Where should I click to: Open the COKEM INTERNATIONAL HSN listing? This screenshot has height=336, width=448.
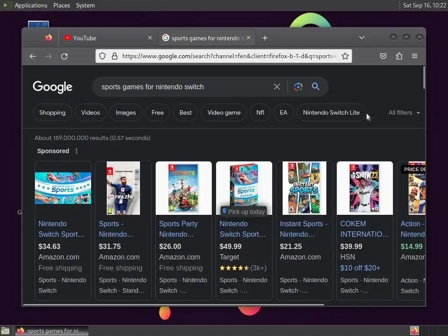coord(364,229)
